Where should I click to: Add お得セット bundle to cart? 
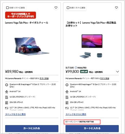coord(92,129)
